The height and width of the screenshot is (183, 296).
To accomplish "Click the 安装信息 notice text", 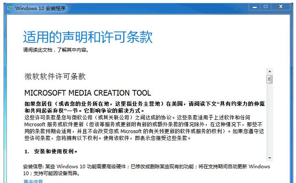I will pos(147,170).
